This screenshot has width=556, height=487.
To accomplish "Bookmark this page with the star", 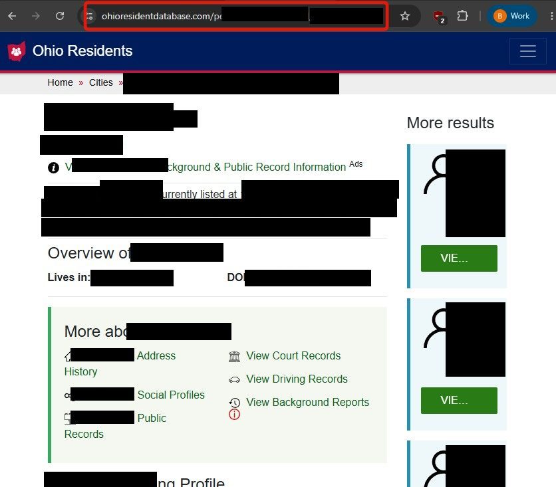I will click(x=404, y=16).
